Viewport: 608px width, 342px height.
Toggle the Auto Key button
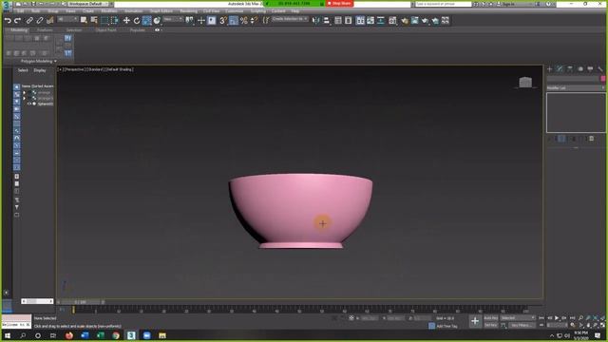click(490, 318)
